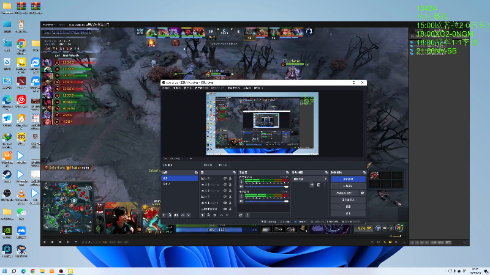Open Microsoft Edge desktop shortcut
This screenshot has height=275, width=490.
(x=7, y=101)
